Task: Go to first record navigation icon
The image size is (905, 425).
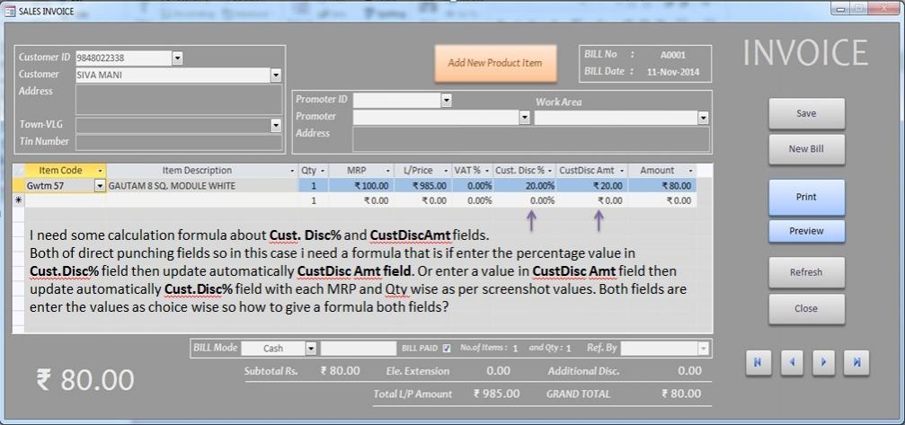Action: coord(759,362)
